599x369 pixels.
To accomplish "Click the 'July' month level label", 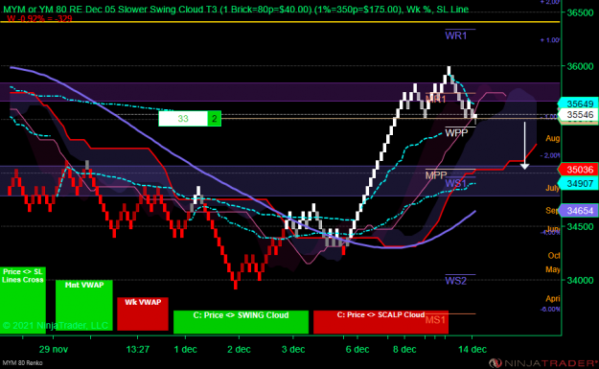I will click(552, 188).
